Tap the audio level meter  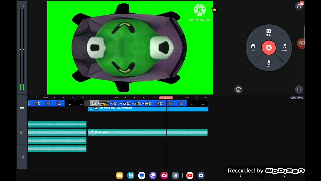[x=22, y=48]
